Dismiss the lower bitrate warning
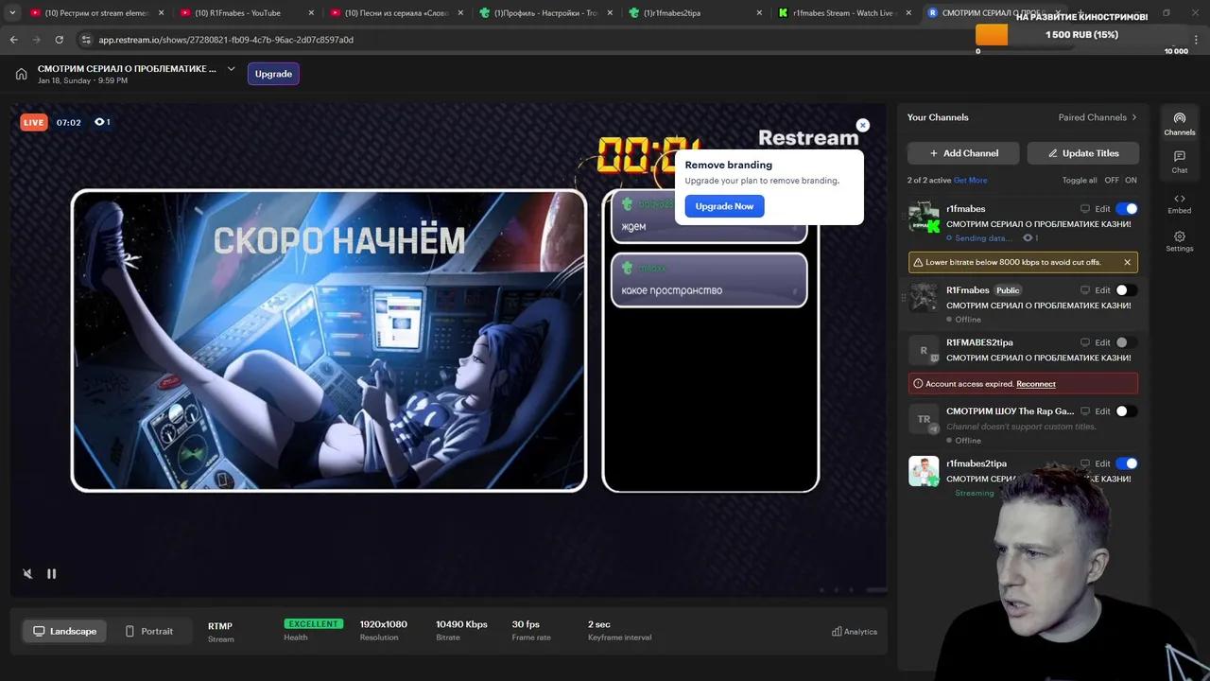This screenshot has height=681, width=1210. click(x=1127, y=262)
